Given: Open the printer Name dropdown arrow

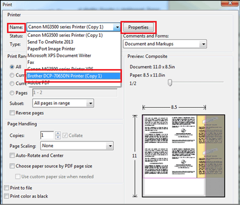Looking at the screenshot, I should (x=117, y=27).
